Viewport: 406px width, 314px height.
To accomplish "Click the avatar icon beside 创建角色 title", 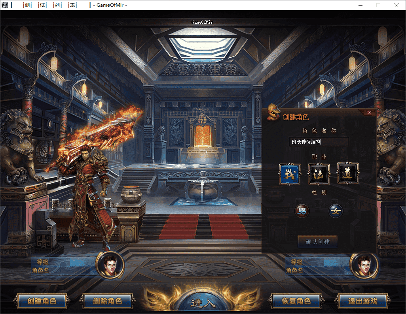I will (x=273, y=112).
